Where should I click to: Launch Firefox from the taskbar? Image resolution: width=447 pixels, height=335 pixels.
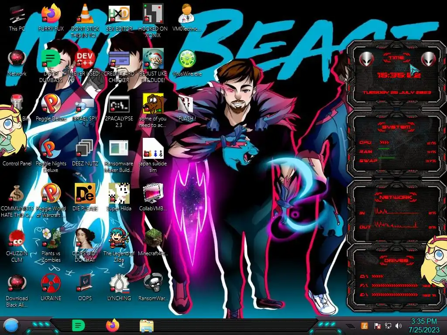pos(113,325)
